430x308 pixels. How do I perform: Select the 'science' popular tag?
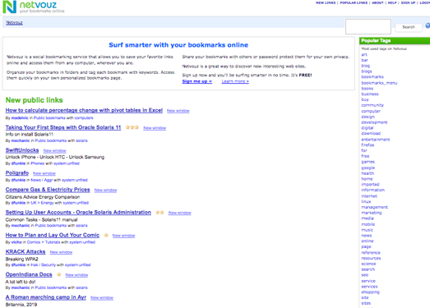(x=368, y=264)
